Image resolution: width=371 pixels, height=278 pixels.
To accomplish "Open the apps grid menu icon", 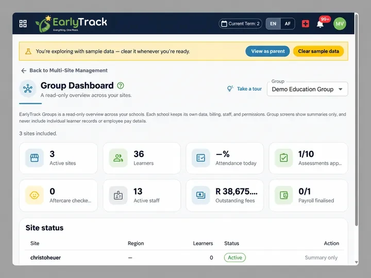I will coord(23,24).
